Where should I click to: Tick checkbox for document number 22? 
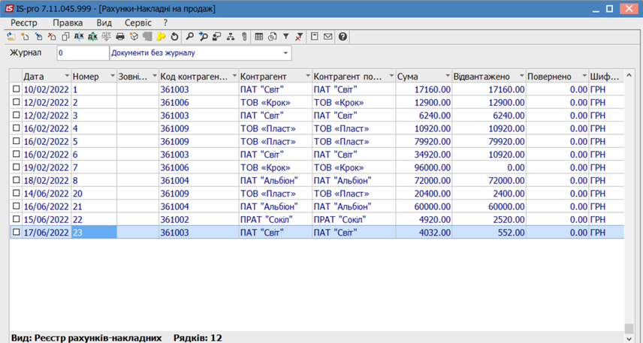16,219
